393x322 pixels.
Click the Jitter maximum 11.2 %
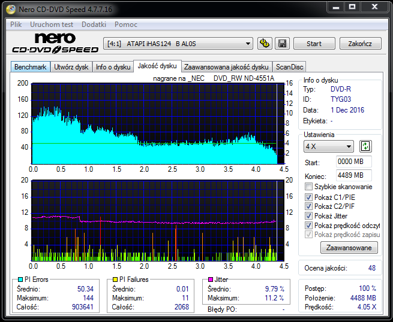(x=274, y=298)
